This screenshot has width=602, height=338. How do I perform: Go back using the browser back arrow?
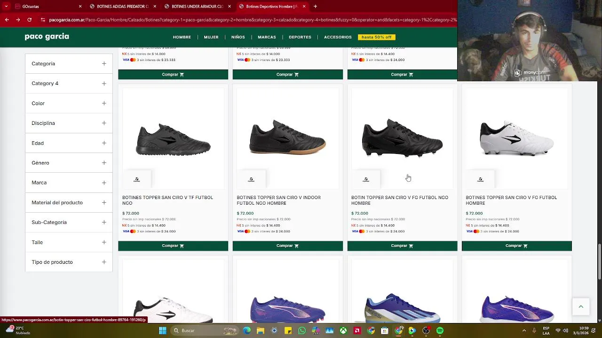pyautogui.click(x=7, y=20)
